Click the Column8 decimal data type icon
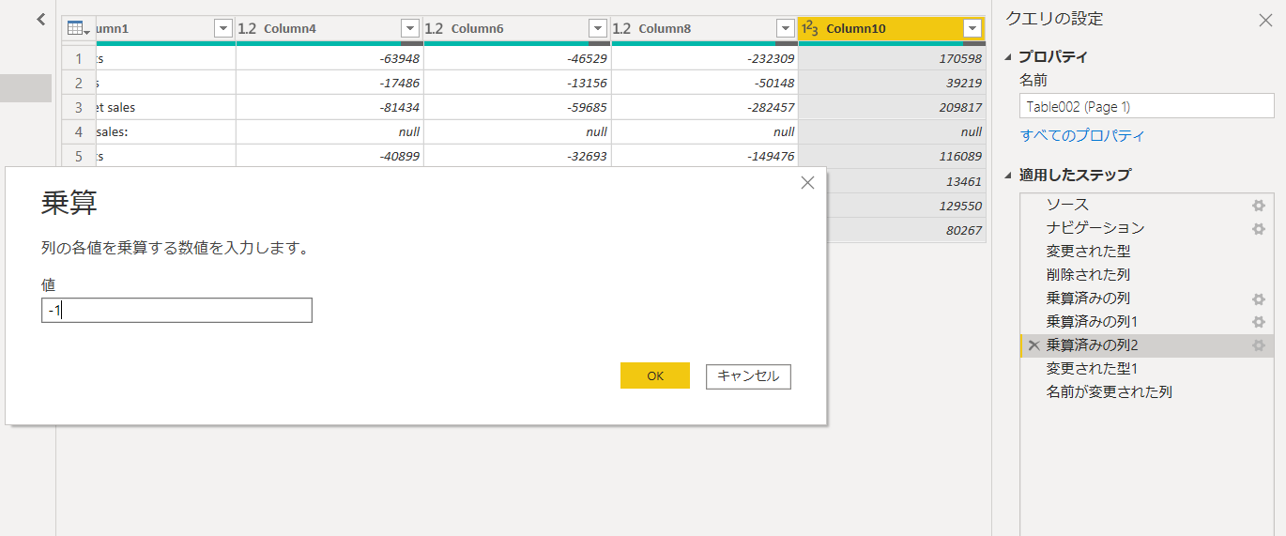Viewport: 1286px width, 536px height. pos(622,29)
